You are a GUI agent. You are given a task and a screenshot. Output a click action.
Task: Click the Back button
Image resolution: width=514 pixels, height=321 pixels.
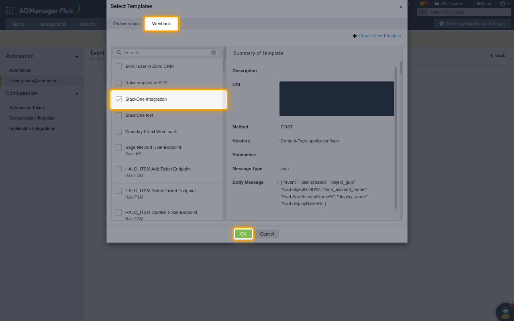497,56
